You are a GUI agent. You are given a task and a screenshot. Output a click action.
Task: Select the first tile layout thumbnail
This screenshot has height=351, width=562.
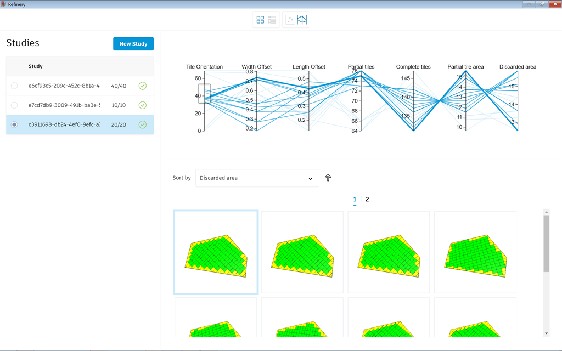[x=216, y=252]
